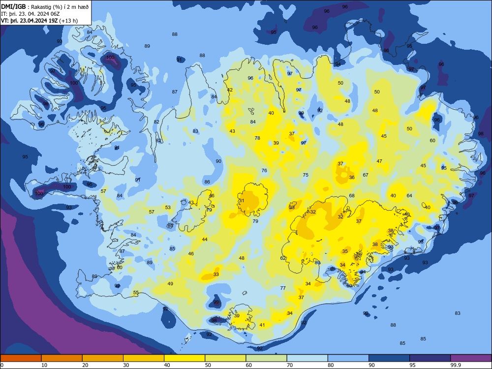This screenshot has height=369, width=492.
Task: Click the humidity value '68' on the map
Action: pyautogui.click(x=352, y=195)
